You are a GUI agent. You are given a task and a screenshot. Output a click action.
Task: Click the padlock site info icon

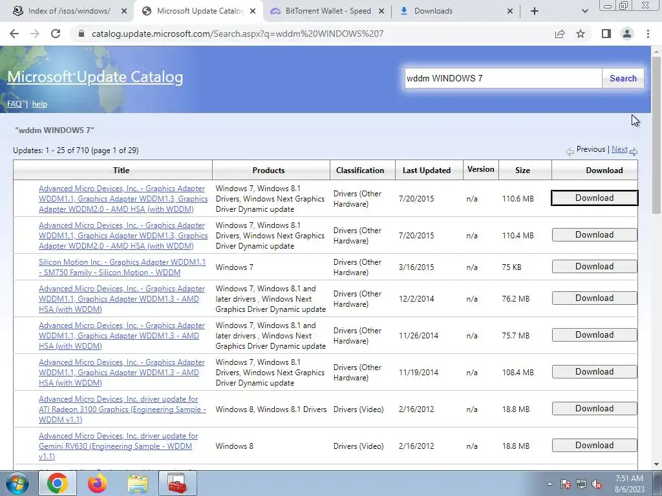tap(81, 34)
